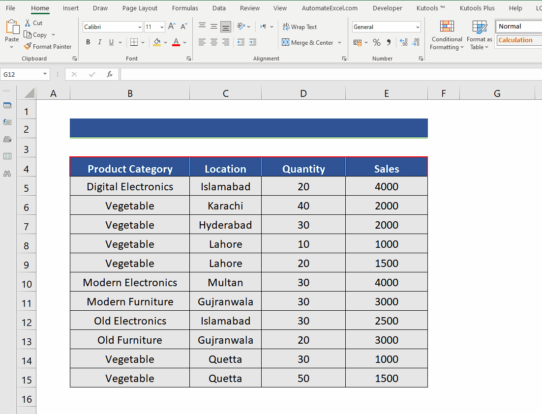Open the Kutools Plus menu
Image resolution: width=542 pixels, height=414 pixels.
click(477, 8)
